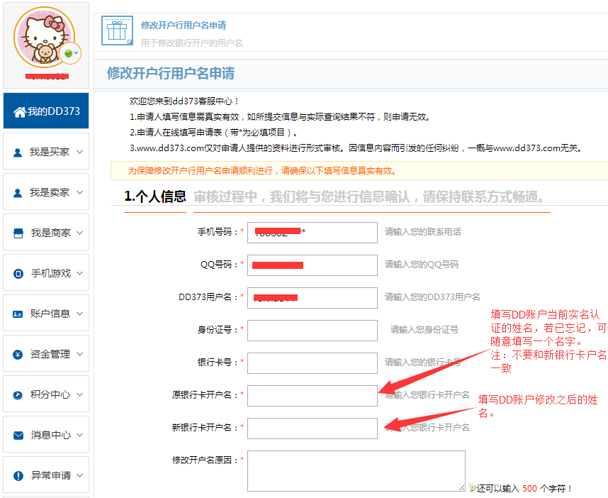This screenshot has height=498, width=608.
Task: Expand the 我是买家 chevron
Action: point(79,152)
